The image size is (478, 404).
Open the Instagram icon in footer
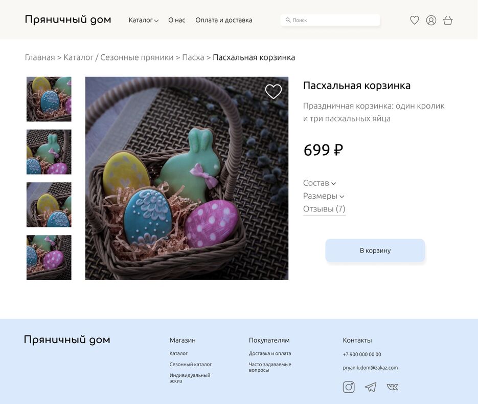pyautogui.click(x=349, y=387)
